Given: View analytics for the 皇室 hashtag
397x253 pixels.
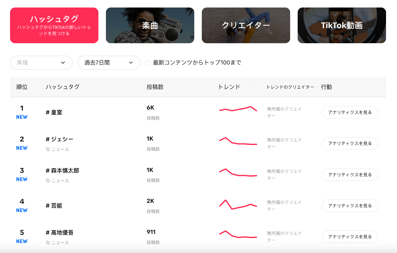Looking at the screenshot, I should click(350, 112).
